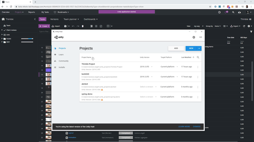The width and height of the screenshot is (254, 142).
Task: Open Reports in ftrack top bar
Action: click(x=31, y=12)
